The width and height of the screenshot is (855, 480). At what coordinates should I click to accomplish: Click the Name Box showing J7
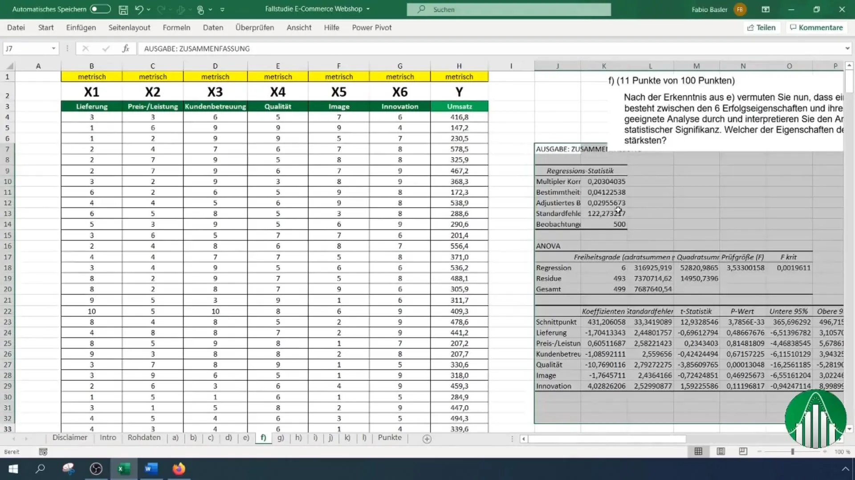pos(26,48)
